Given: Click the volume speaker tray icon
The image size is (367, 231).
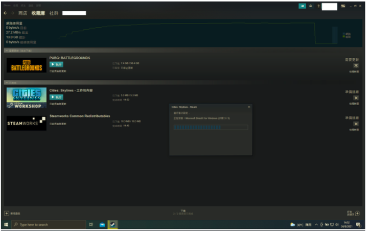Looking at the screenshot, I should point(337,225).
